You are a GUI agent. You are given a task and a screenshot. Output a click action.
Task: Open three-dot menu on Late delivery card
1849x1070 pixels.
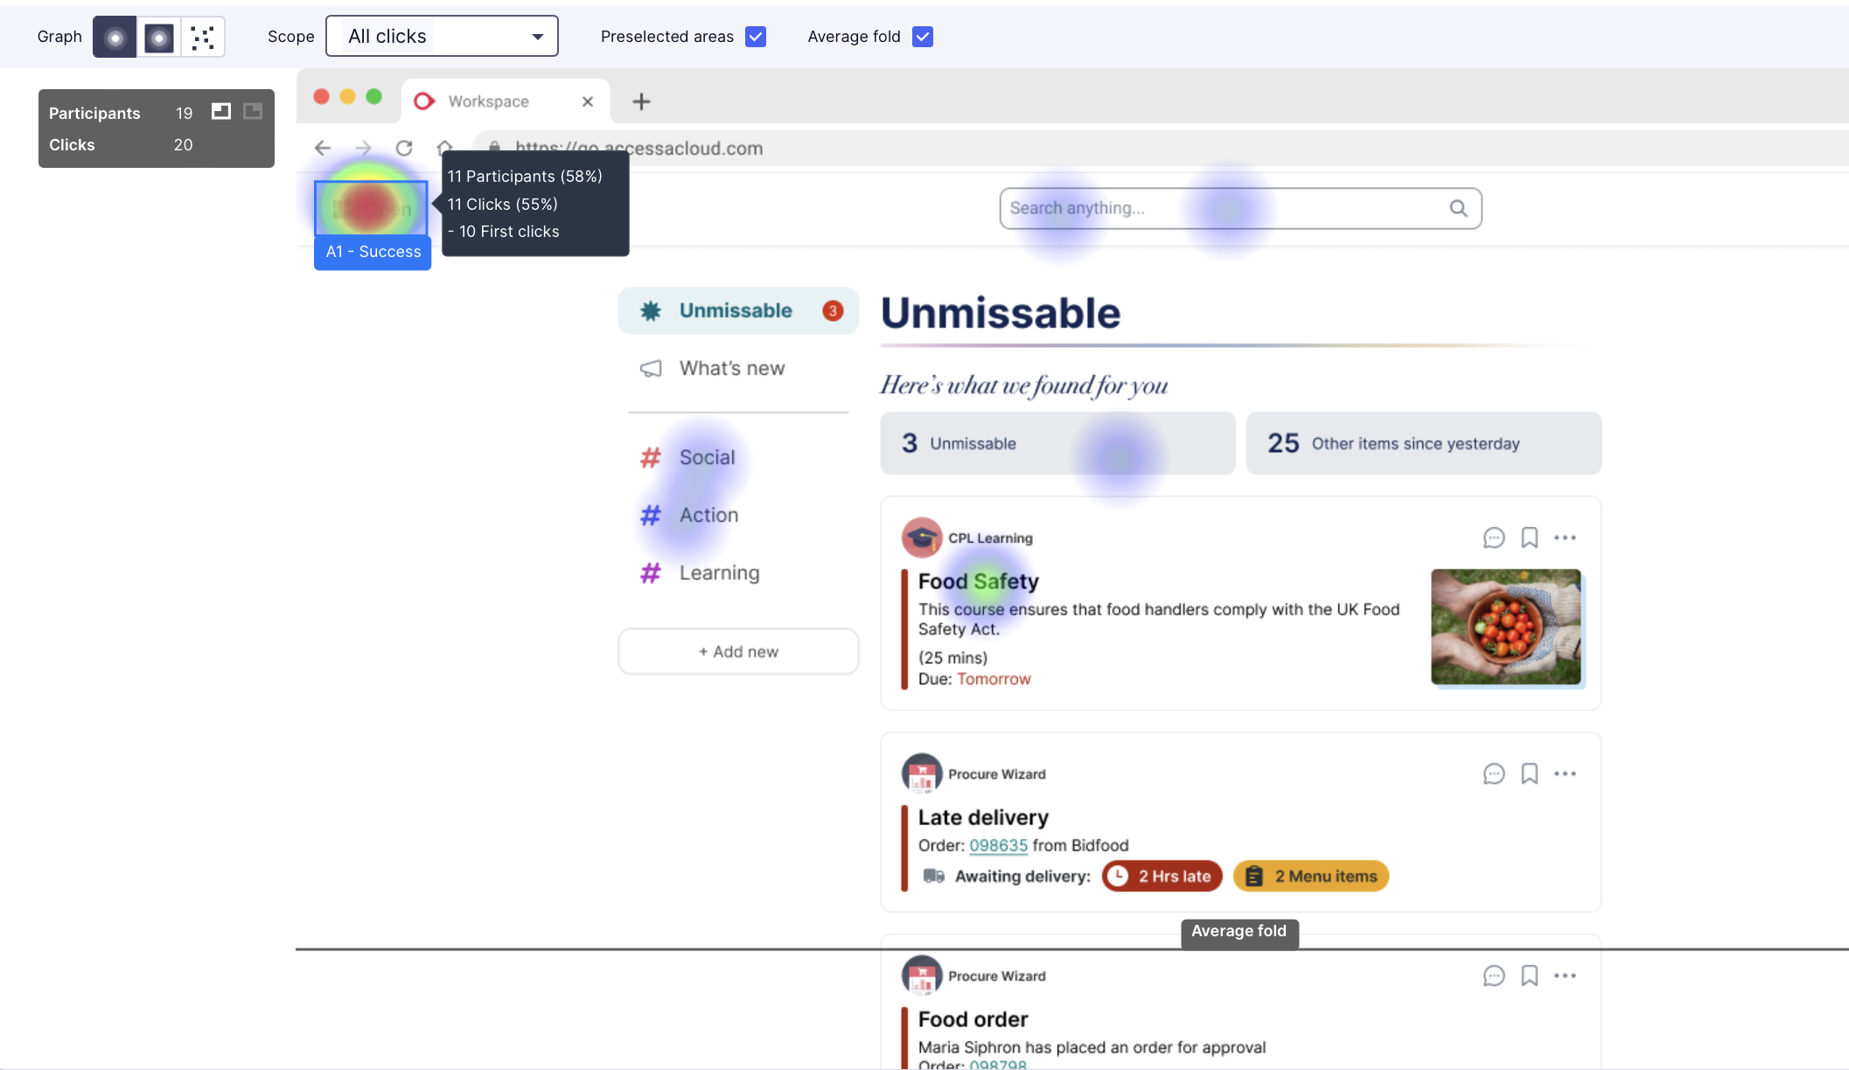[x=1565, y=774]
